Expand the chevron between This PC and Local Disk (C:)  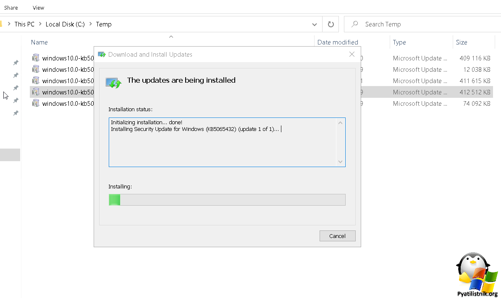coord(40,24)
